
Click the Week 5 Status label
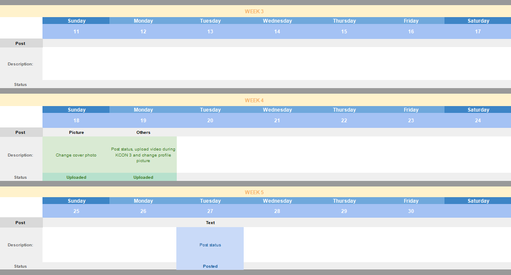[20, 266]
